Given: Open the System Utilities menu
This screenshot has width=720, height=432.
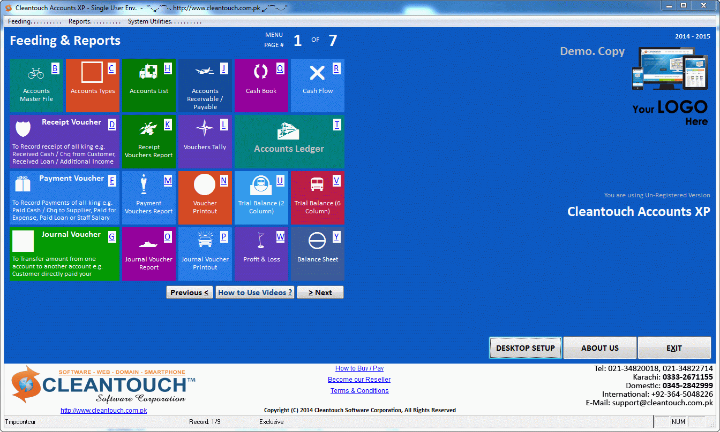Looking at the screenshot, I should coord(164,21).
